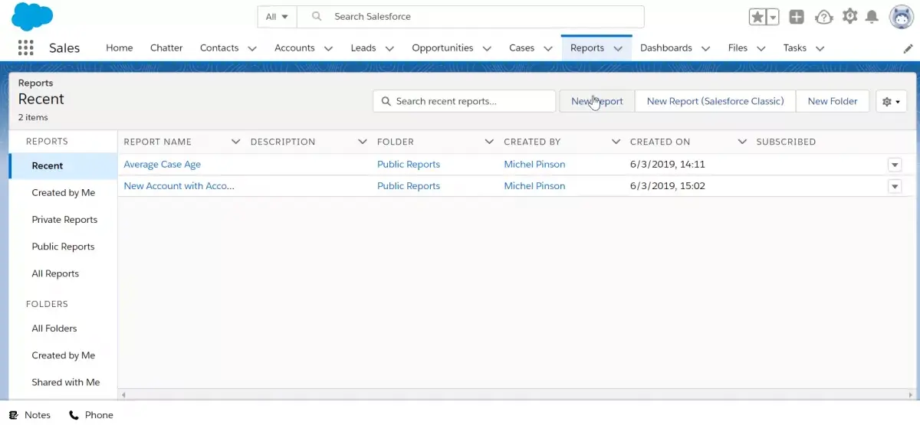Click the New Folder button
This screenshot has height=425, width=920.
click(833, 101)
